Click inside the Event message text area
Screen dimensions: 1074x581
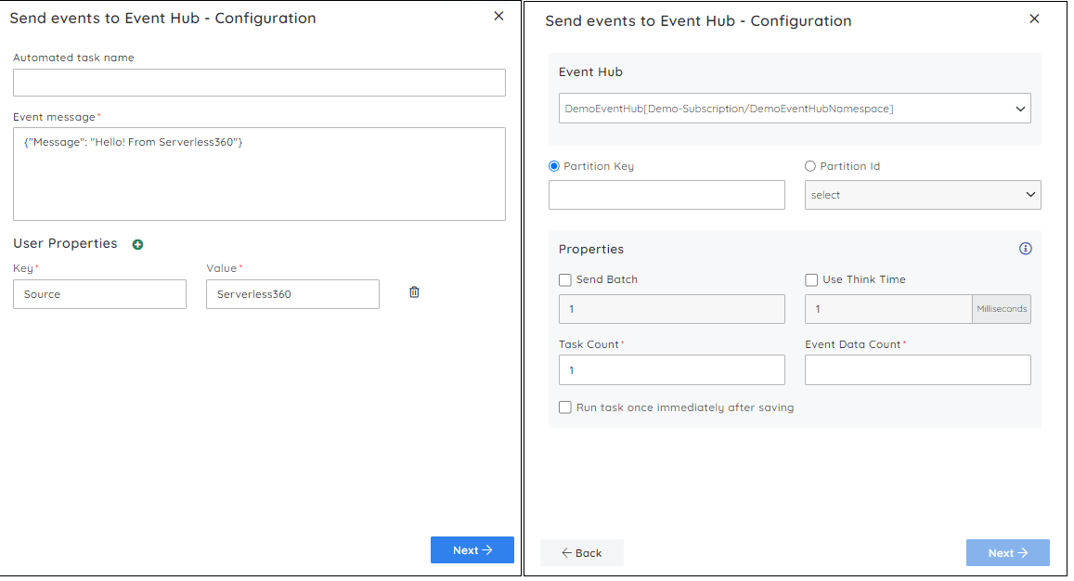[259, 173]
